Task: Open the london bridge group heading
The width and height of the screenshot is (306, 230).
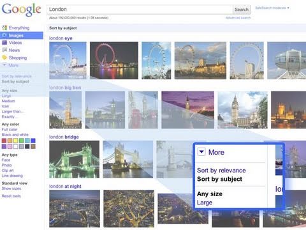Action: coord(64,137)
